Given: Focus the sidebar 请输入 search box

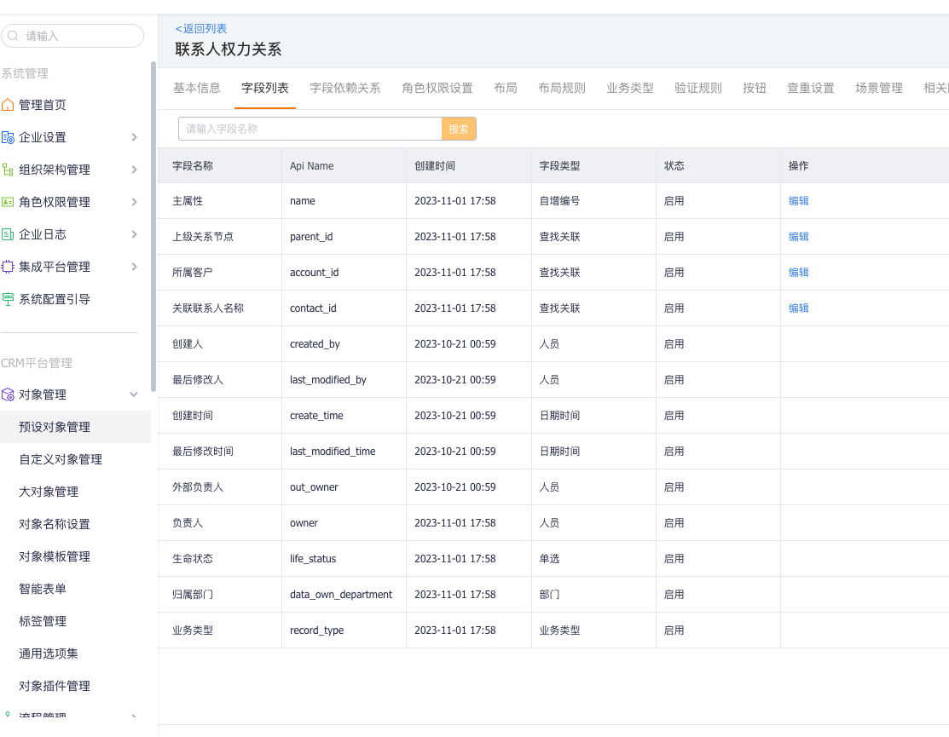Looking at the screenshot, I should (x=72, y=36).
